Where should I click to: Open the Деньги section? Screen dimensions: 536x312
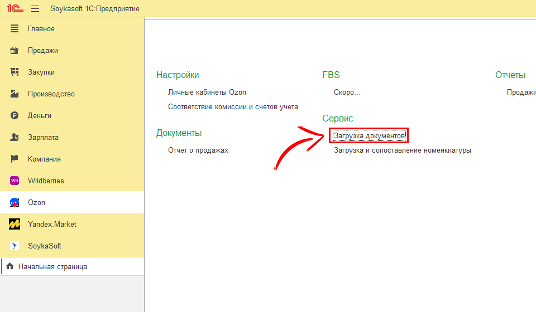coord(72,115)
